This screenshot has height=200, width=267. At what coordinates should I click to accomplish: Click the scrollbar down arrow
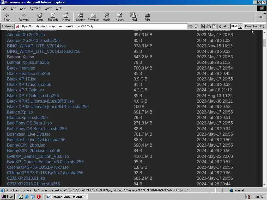coord(264,185)
